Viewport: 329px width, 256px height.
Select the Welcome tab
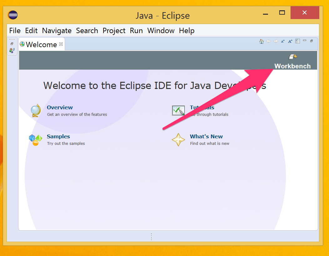click(41, 45)
